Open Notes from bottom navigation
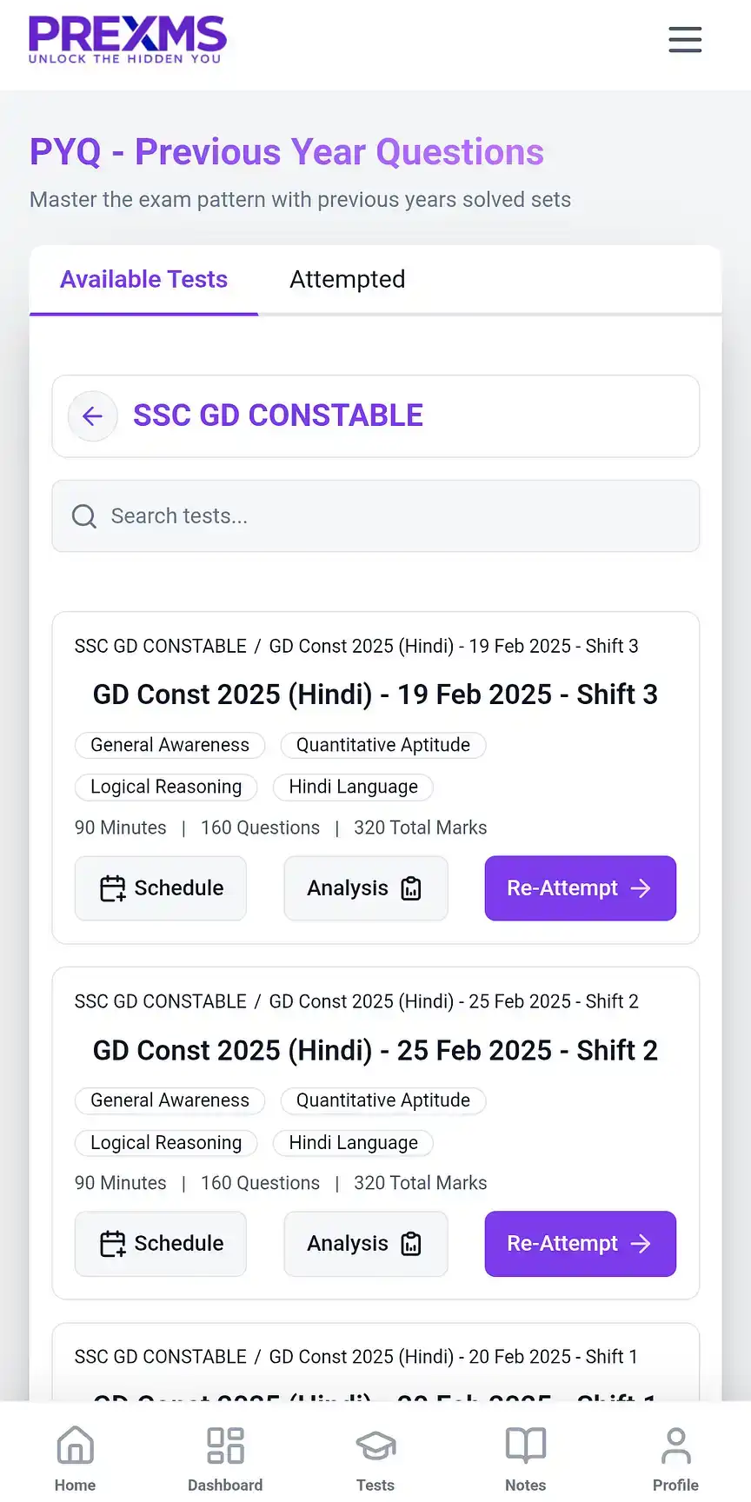 point(526,1459)
